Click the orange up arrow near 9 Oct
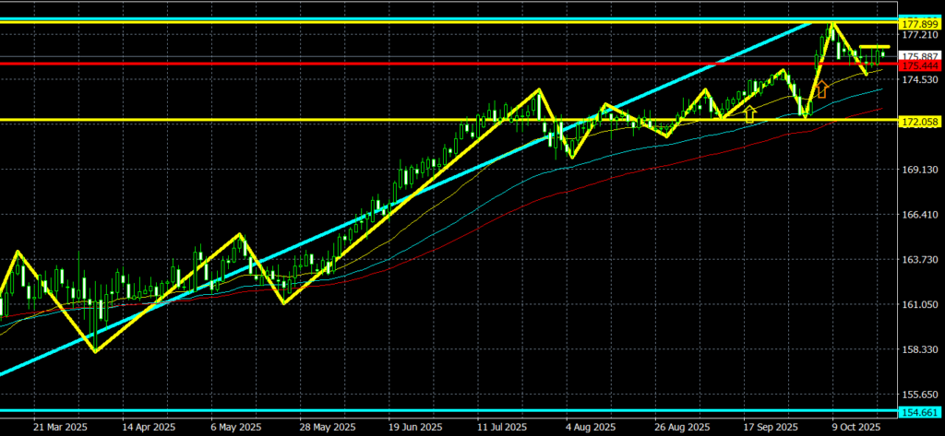 (820, 89)
